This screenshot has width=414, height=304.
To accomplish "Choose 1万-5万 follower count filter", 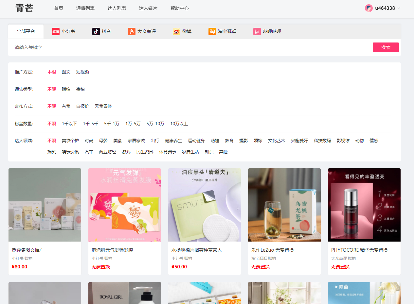I will pos(133,124).
